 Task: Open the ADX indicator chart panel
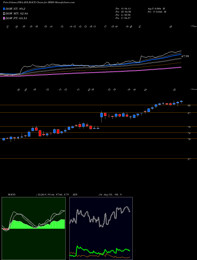[101, 228]
